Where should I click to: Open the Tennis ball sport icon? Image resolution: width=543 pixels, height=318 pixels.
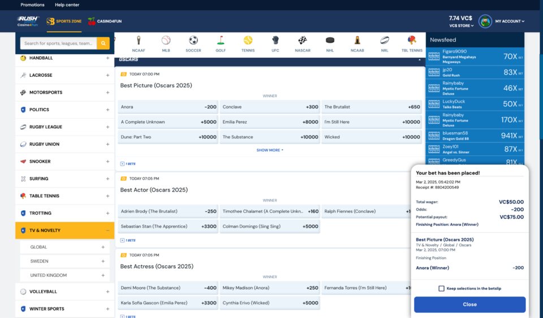[248, 41]
